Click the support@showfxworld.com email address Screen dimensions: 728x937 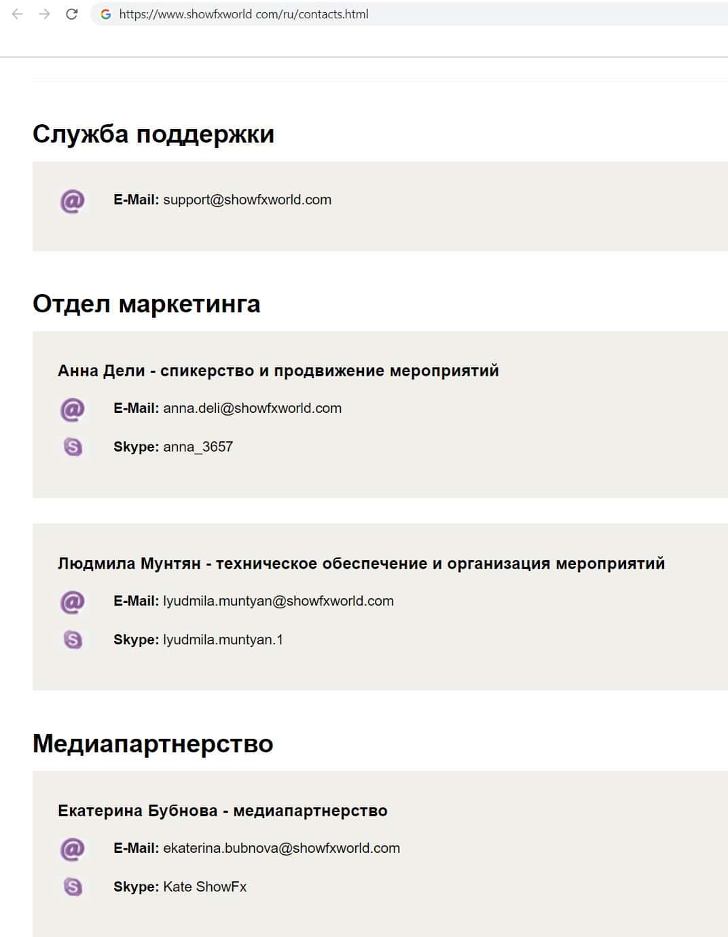(247, 200)
